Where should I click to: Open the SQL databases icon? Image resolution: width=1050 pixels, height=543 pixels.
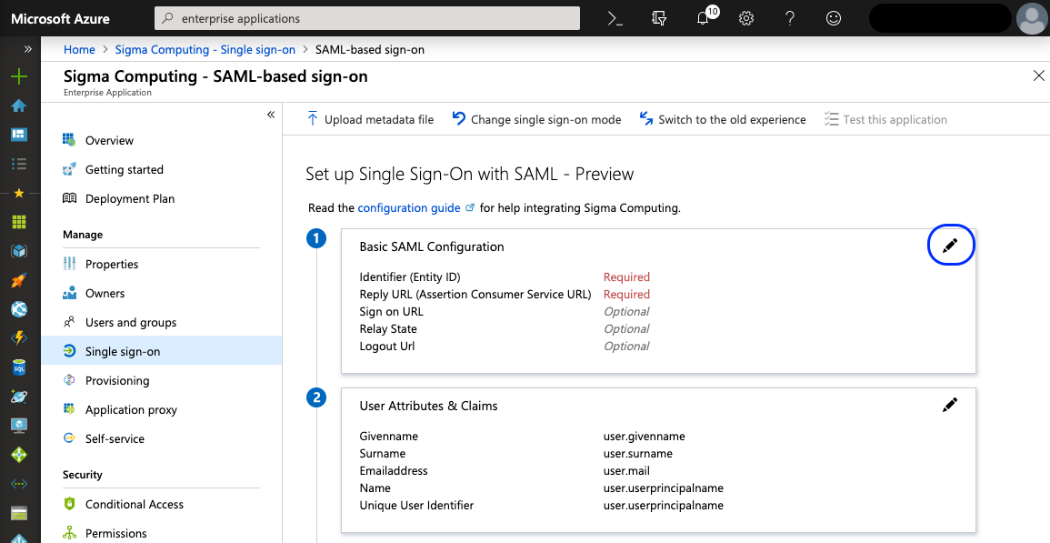click(x=19, y=367)
